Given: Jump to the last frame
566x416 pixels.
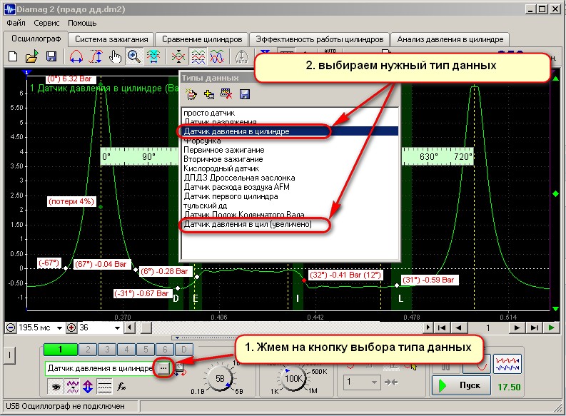Looking at the screenshot, I should (534, 328).
